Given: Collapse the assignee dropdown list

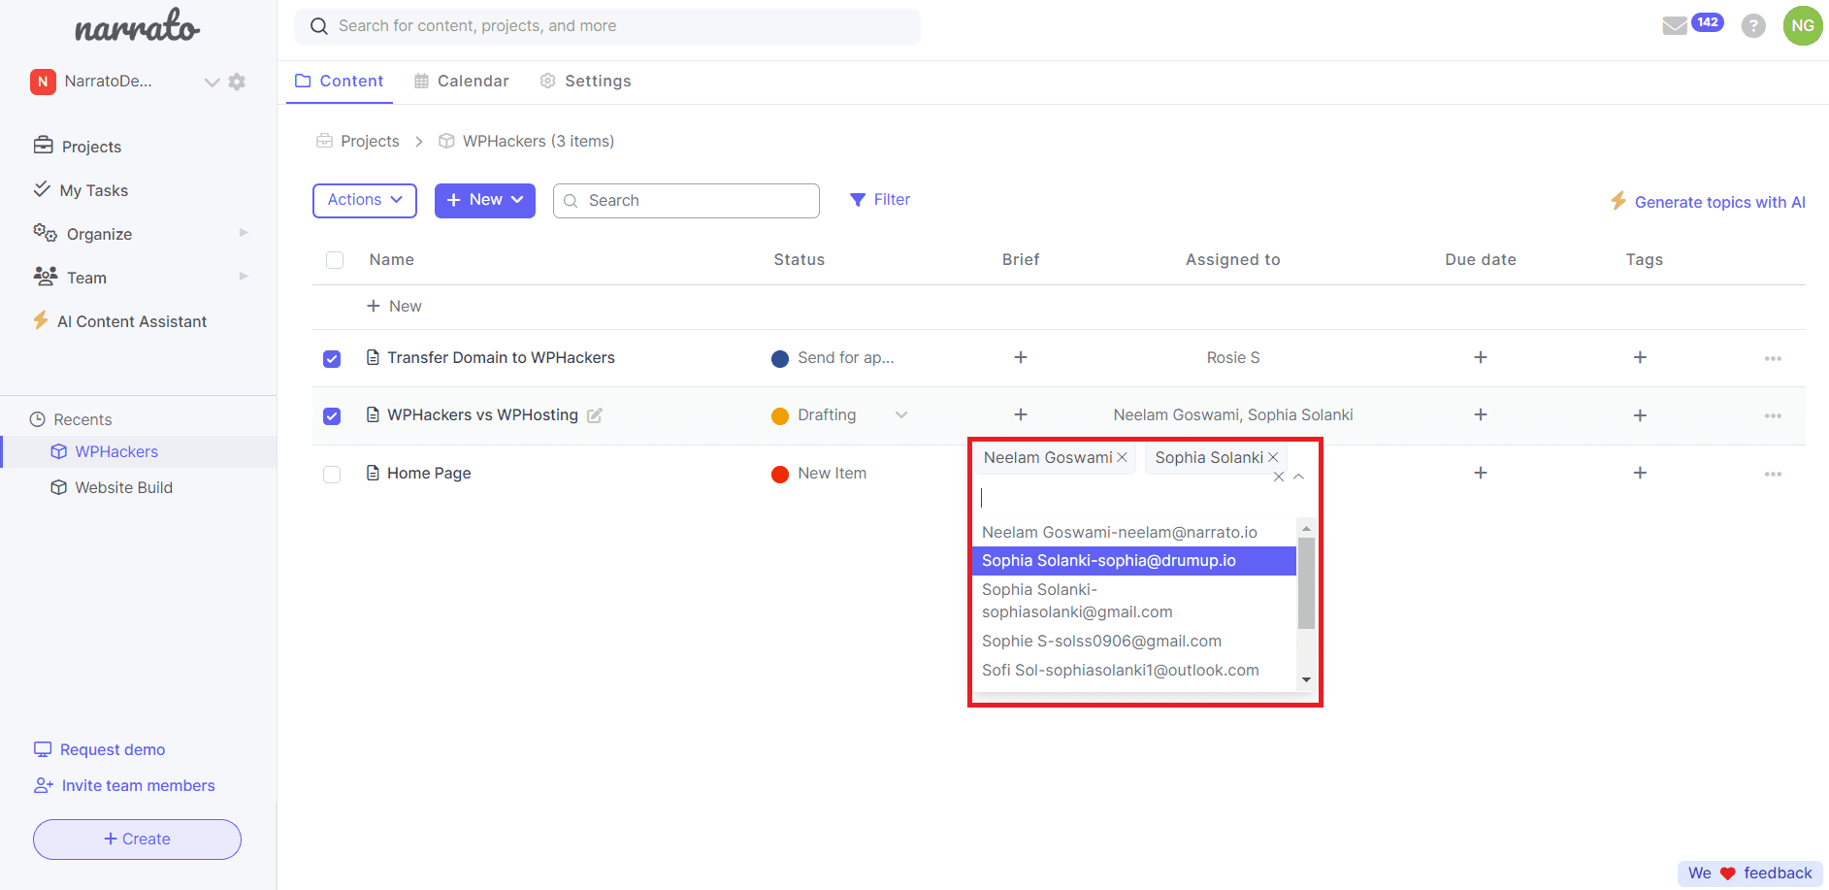Looking at the screenshot, I should click(1298, 477).
